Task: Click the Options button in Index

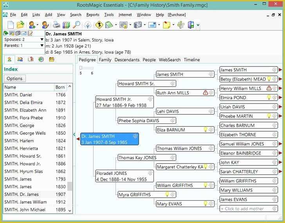Action: (x=15, y=78)
